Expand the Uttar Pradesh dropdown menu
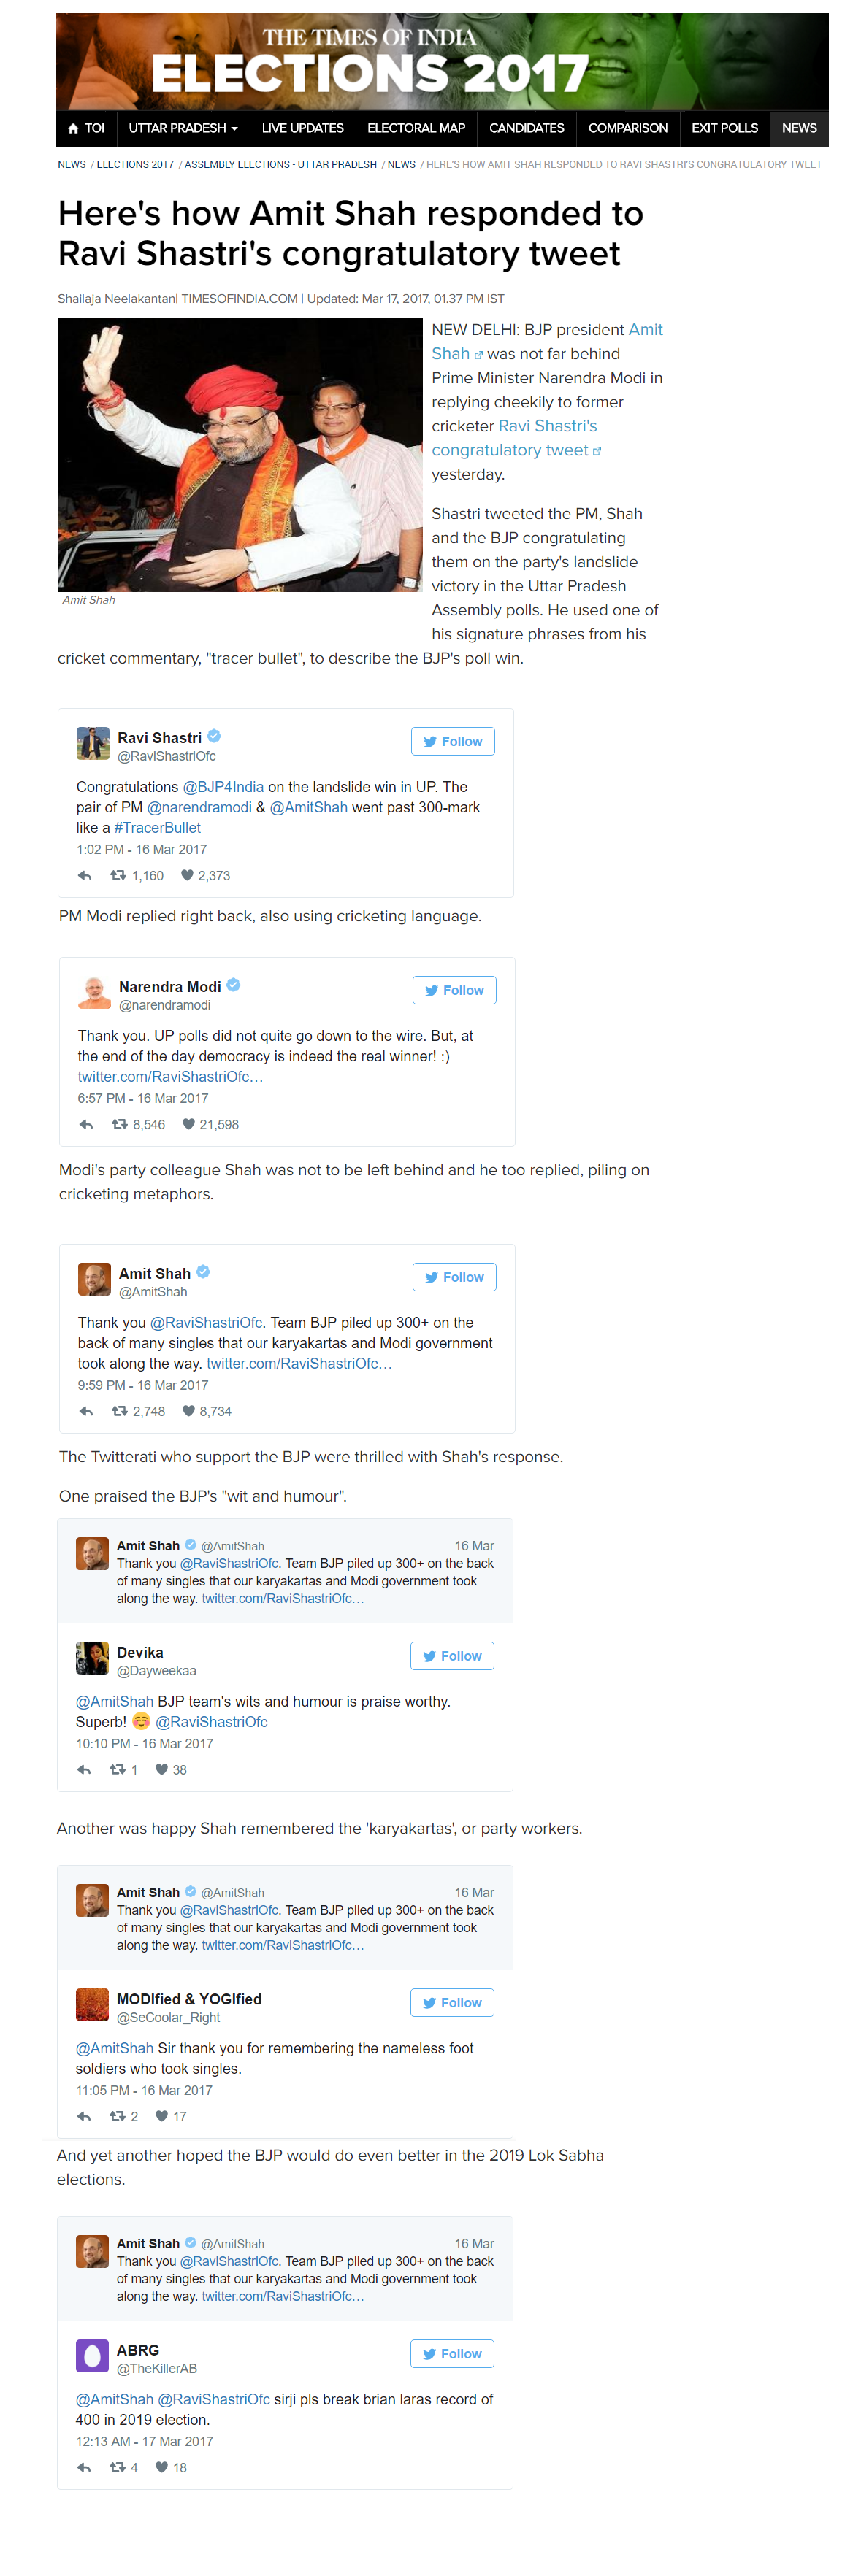Viewport: 853px width, 2576px height. [183, 129]
